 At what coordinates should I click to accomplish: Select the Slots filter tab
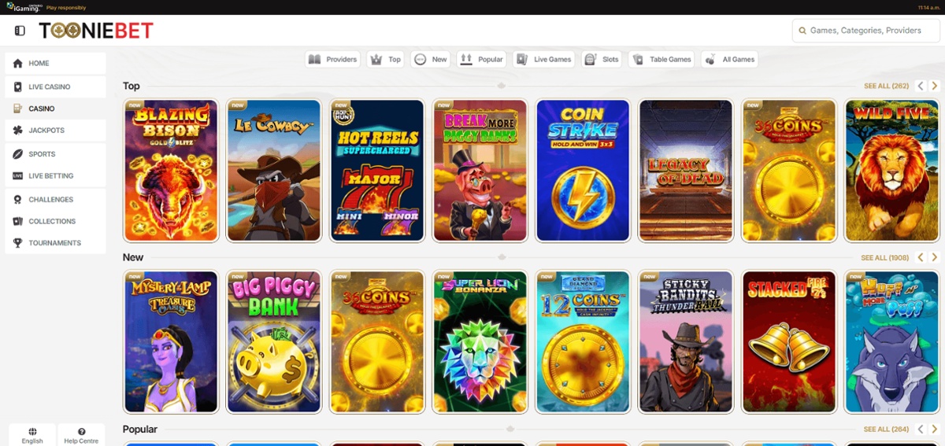point(602,59)
